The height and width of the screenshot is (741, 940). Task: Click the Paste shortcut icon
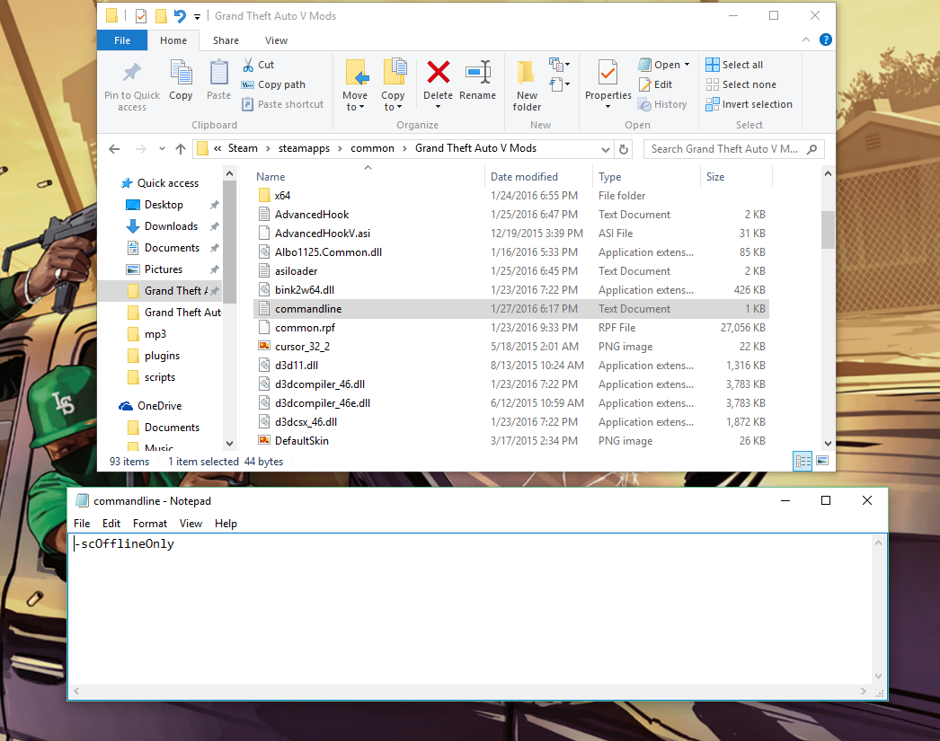248,104
